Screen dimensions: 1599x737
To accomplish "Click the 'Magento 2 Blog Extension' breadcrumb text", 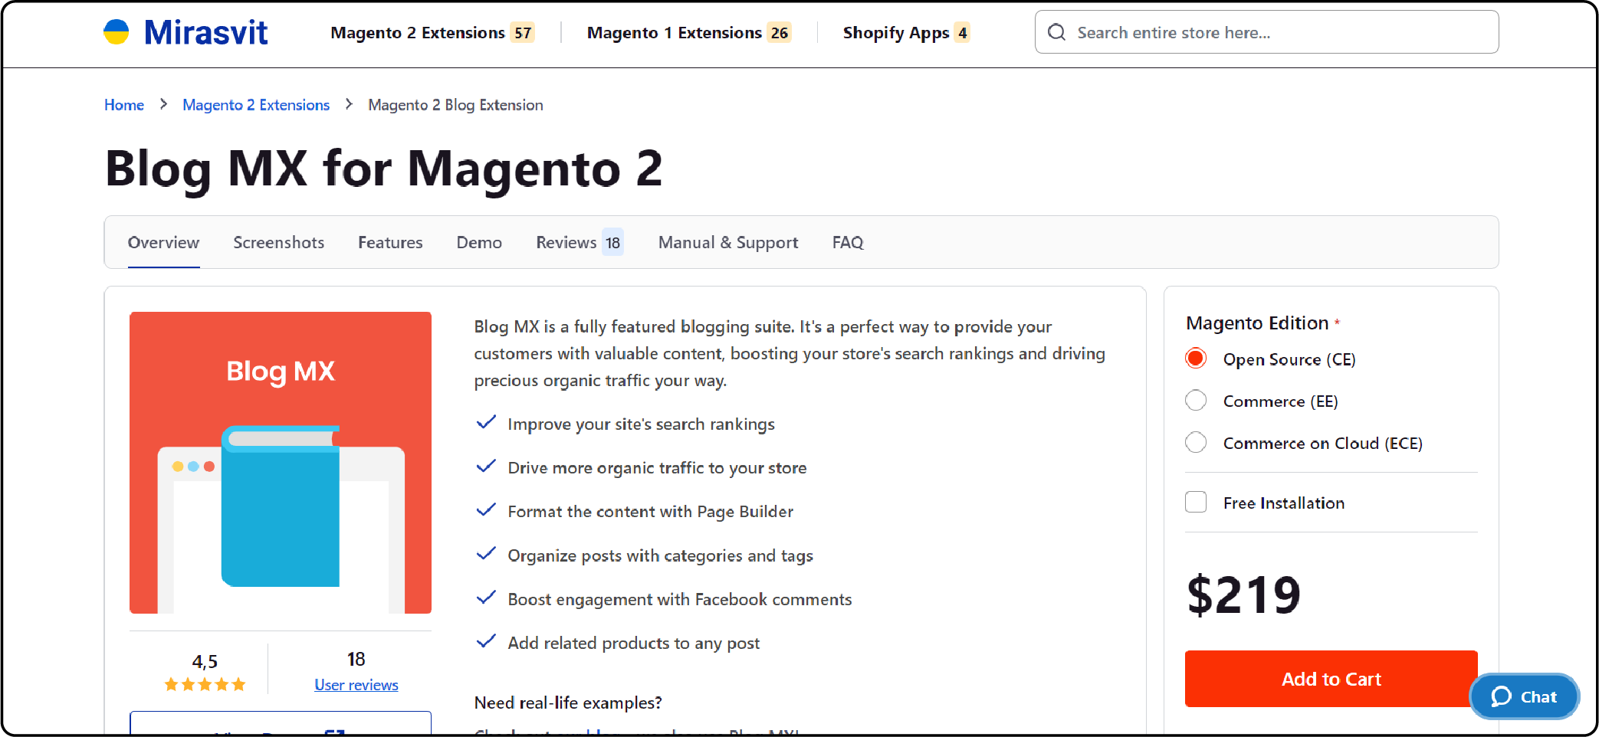I will [455, 105].
